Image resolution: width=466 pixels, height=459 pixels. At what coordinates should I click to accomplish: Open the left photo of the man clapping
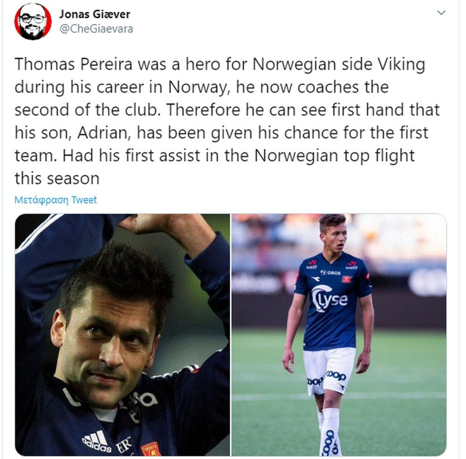point(122,335)
